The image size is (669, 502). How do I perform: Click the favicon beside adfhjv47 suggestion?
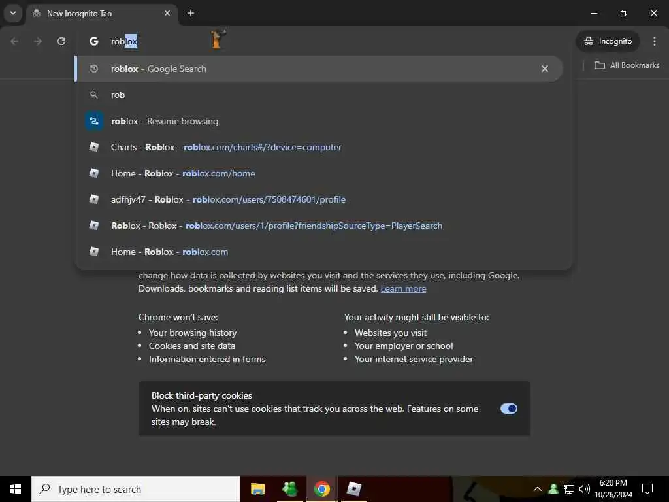click(94, 199)
